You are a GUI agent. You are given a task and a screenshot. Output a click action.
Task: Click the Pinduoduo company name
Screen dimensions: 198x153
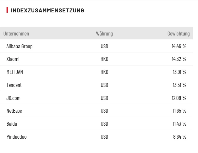coord(17,137)
